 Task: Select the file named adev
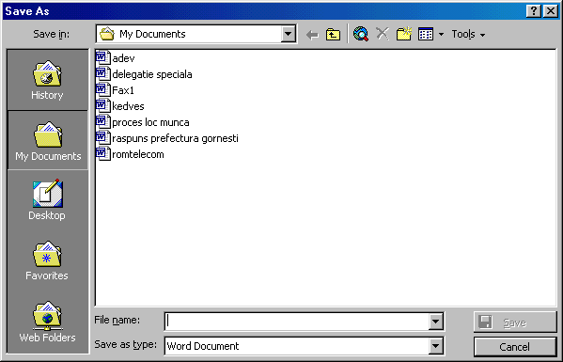click(123, 58)
